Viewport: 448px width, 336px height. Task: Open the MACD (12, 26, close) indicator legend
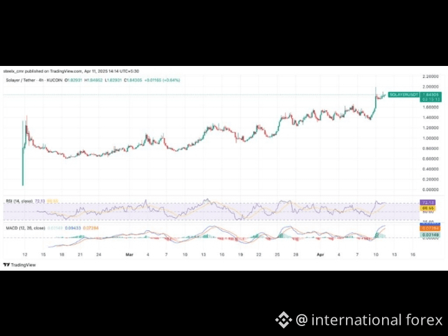pyautogui.click(x=26, y=228)
